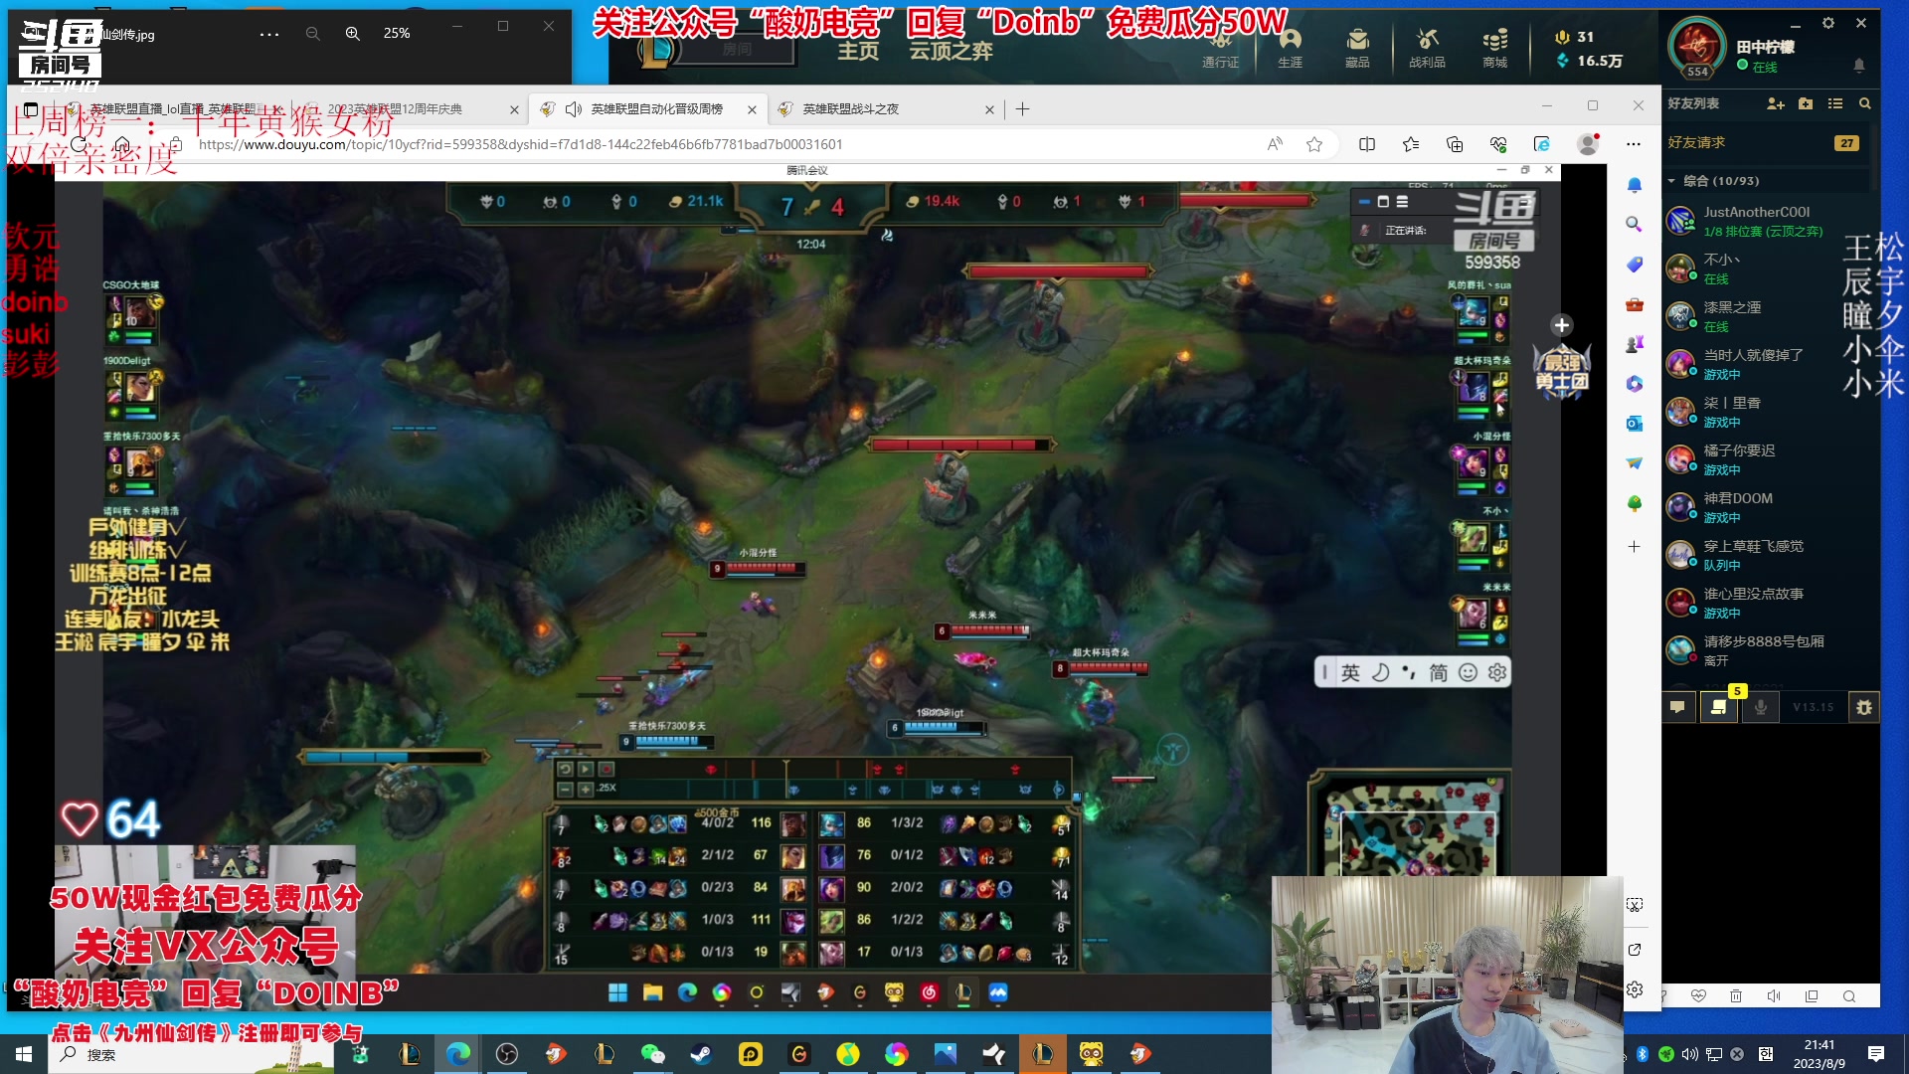
Task: Select friend 请移步8888号包厢
Action: coord(1764,650)
